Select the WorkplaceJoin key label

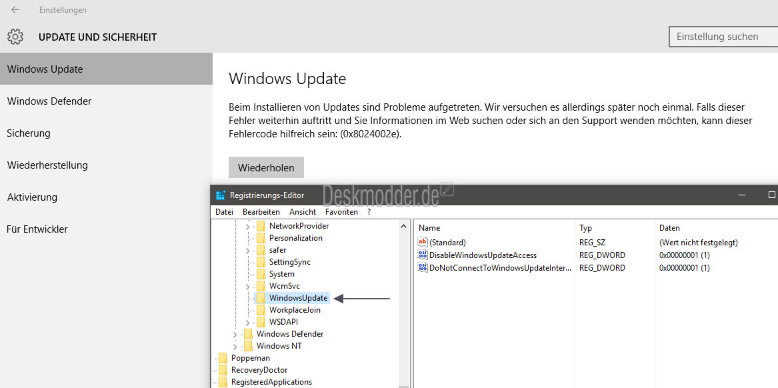pos(295,310)
